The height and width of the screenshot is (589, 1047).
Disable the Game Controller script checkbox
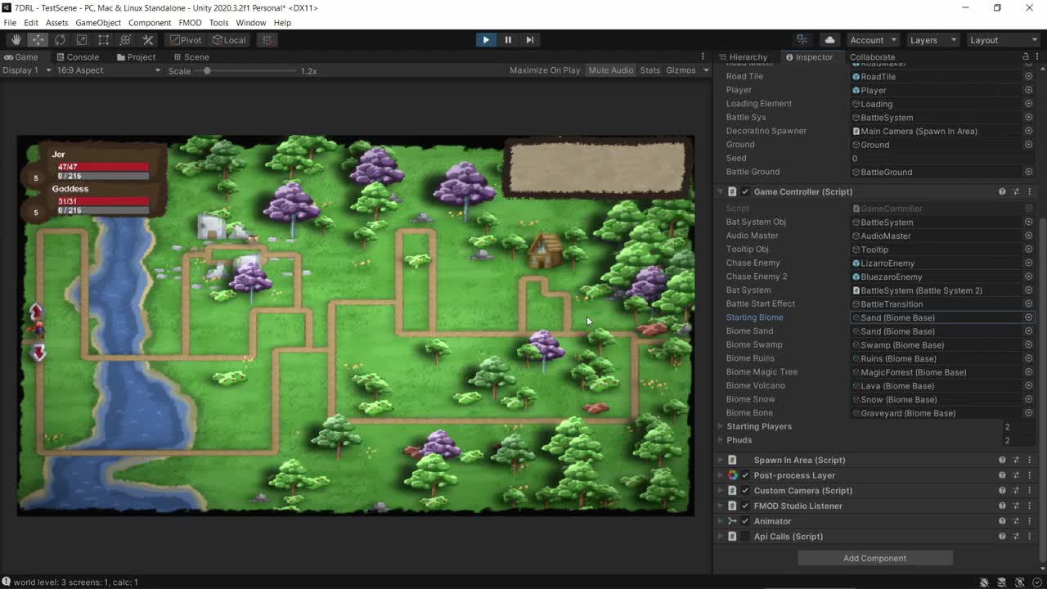click(x=745, y=191)
